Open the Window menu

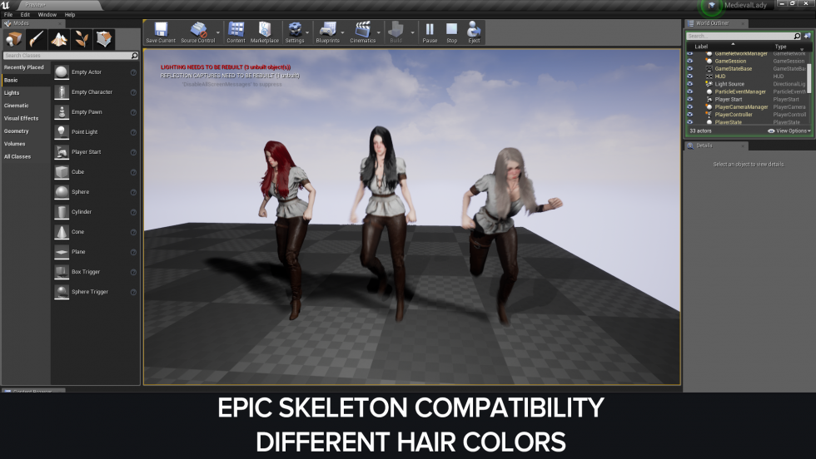point(47,15)
